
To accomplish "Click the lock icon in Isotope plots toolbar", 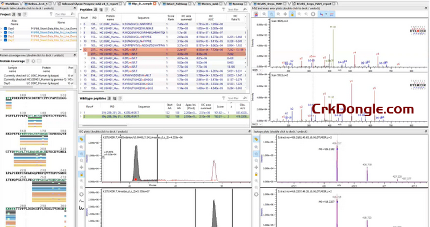I will tap(256, 174).
